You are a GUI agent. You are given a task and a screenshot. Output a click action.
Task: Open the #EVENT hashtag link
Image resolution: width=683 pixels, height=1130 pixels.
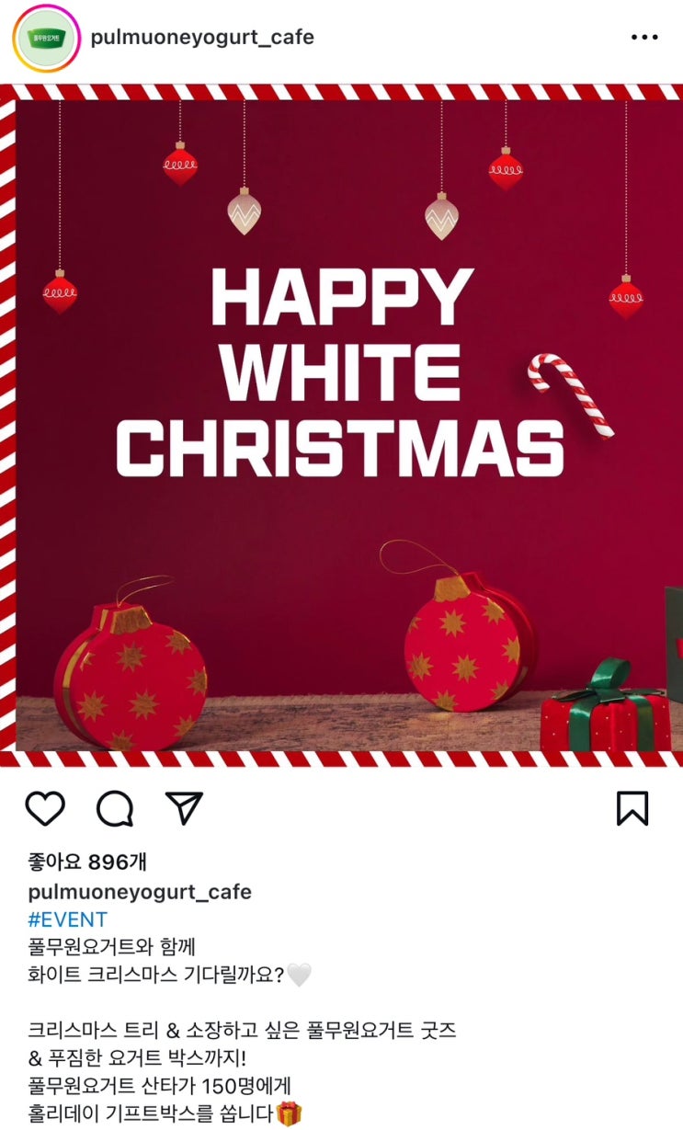(x=68, y=919)
